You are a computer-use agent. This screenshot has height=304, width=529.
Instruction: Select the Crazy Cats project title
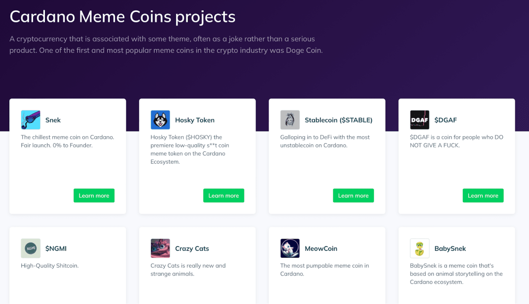click(192, 248)
